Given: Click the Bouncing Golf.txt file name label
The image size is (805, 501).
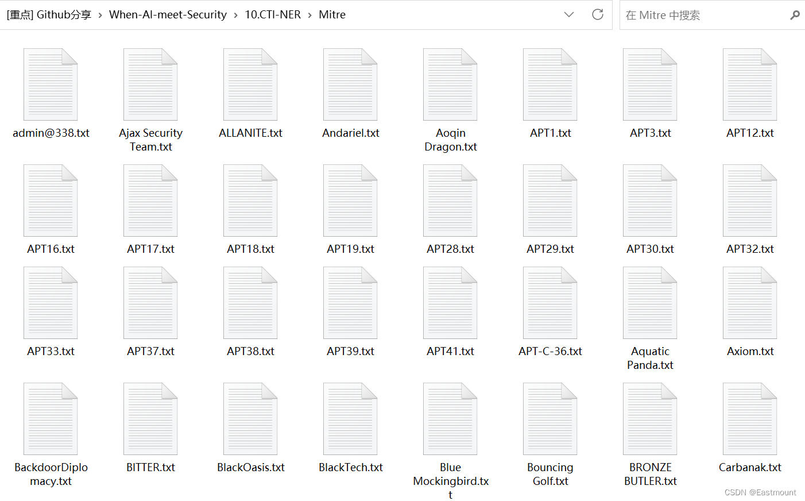Looking at the screenshot, I should [x=550, y=474].
